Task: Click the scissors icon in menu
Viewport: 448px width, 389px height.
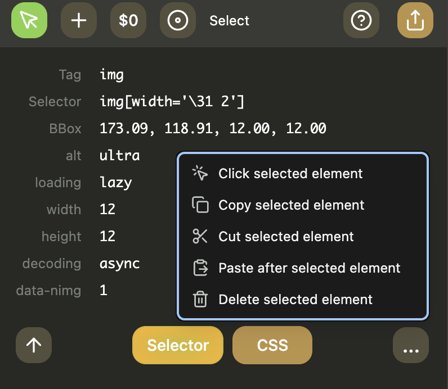Action: pos(200,237)
